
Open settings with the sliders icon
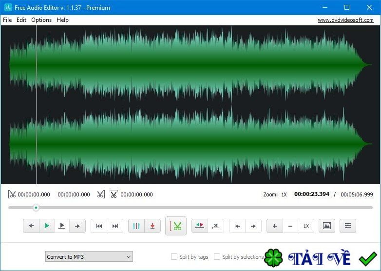348,226
